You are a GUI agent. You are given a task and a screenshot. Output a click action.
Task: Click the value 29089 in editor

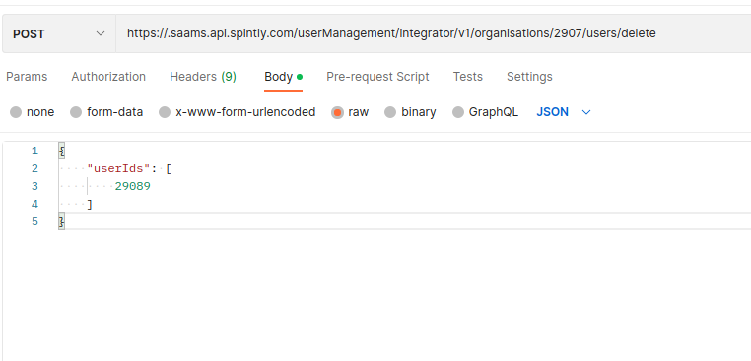tap(133, 187)
